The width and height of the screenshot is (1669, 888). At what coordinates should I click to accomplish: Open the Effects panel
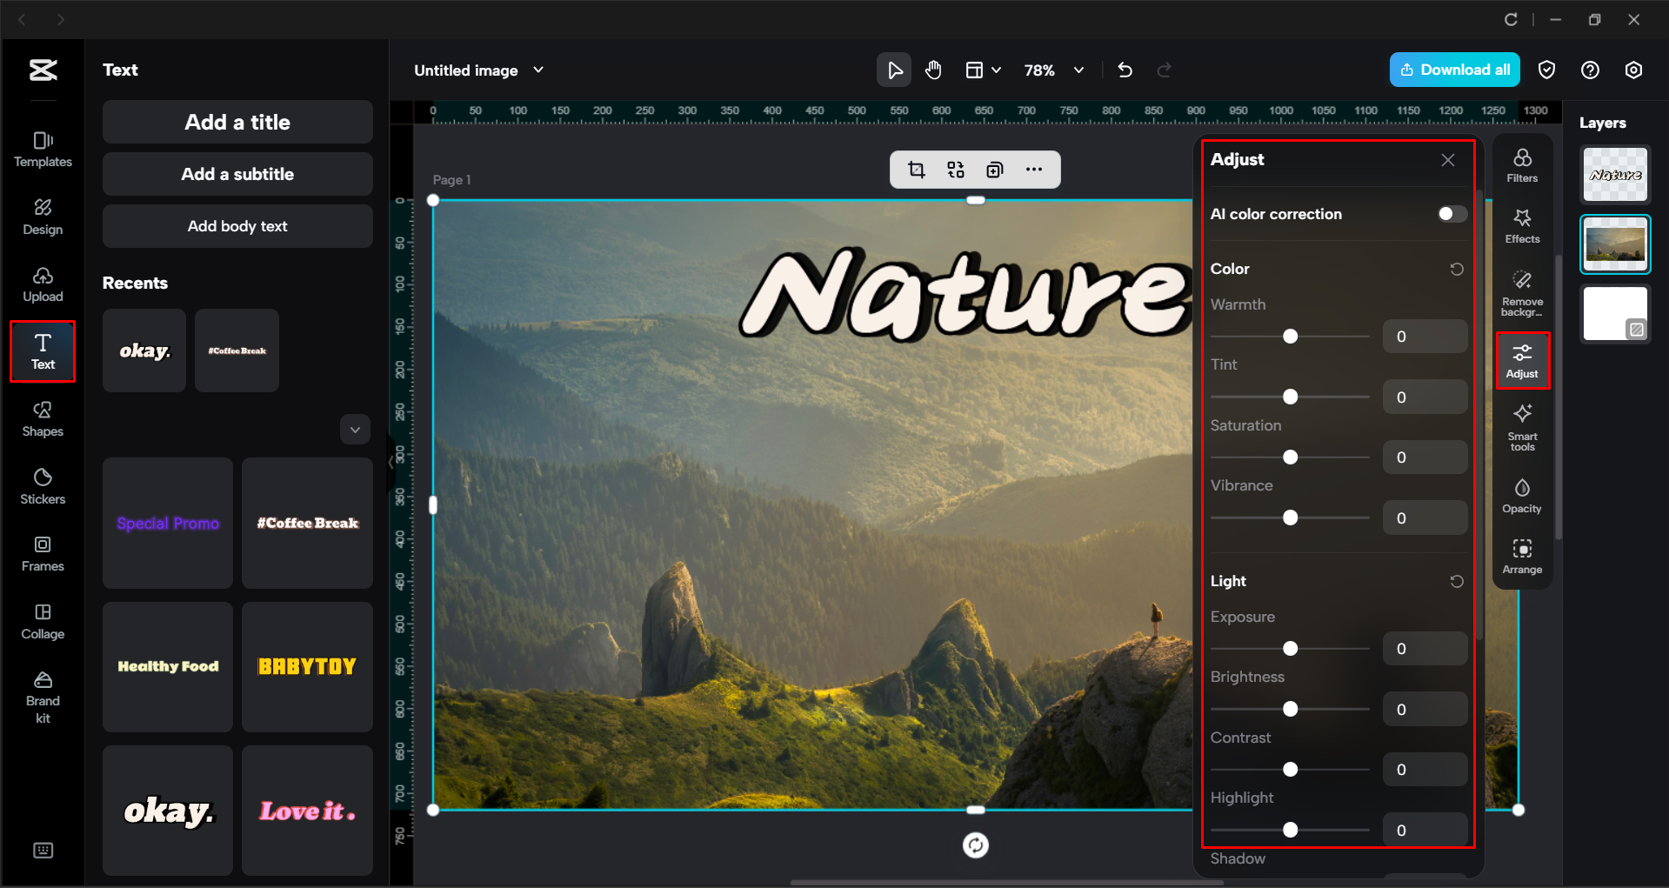click(x=1522, y=225)
